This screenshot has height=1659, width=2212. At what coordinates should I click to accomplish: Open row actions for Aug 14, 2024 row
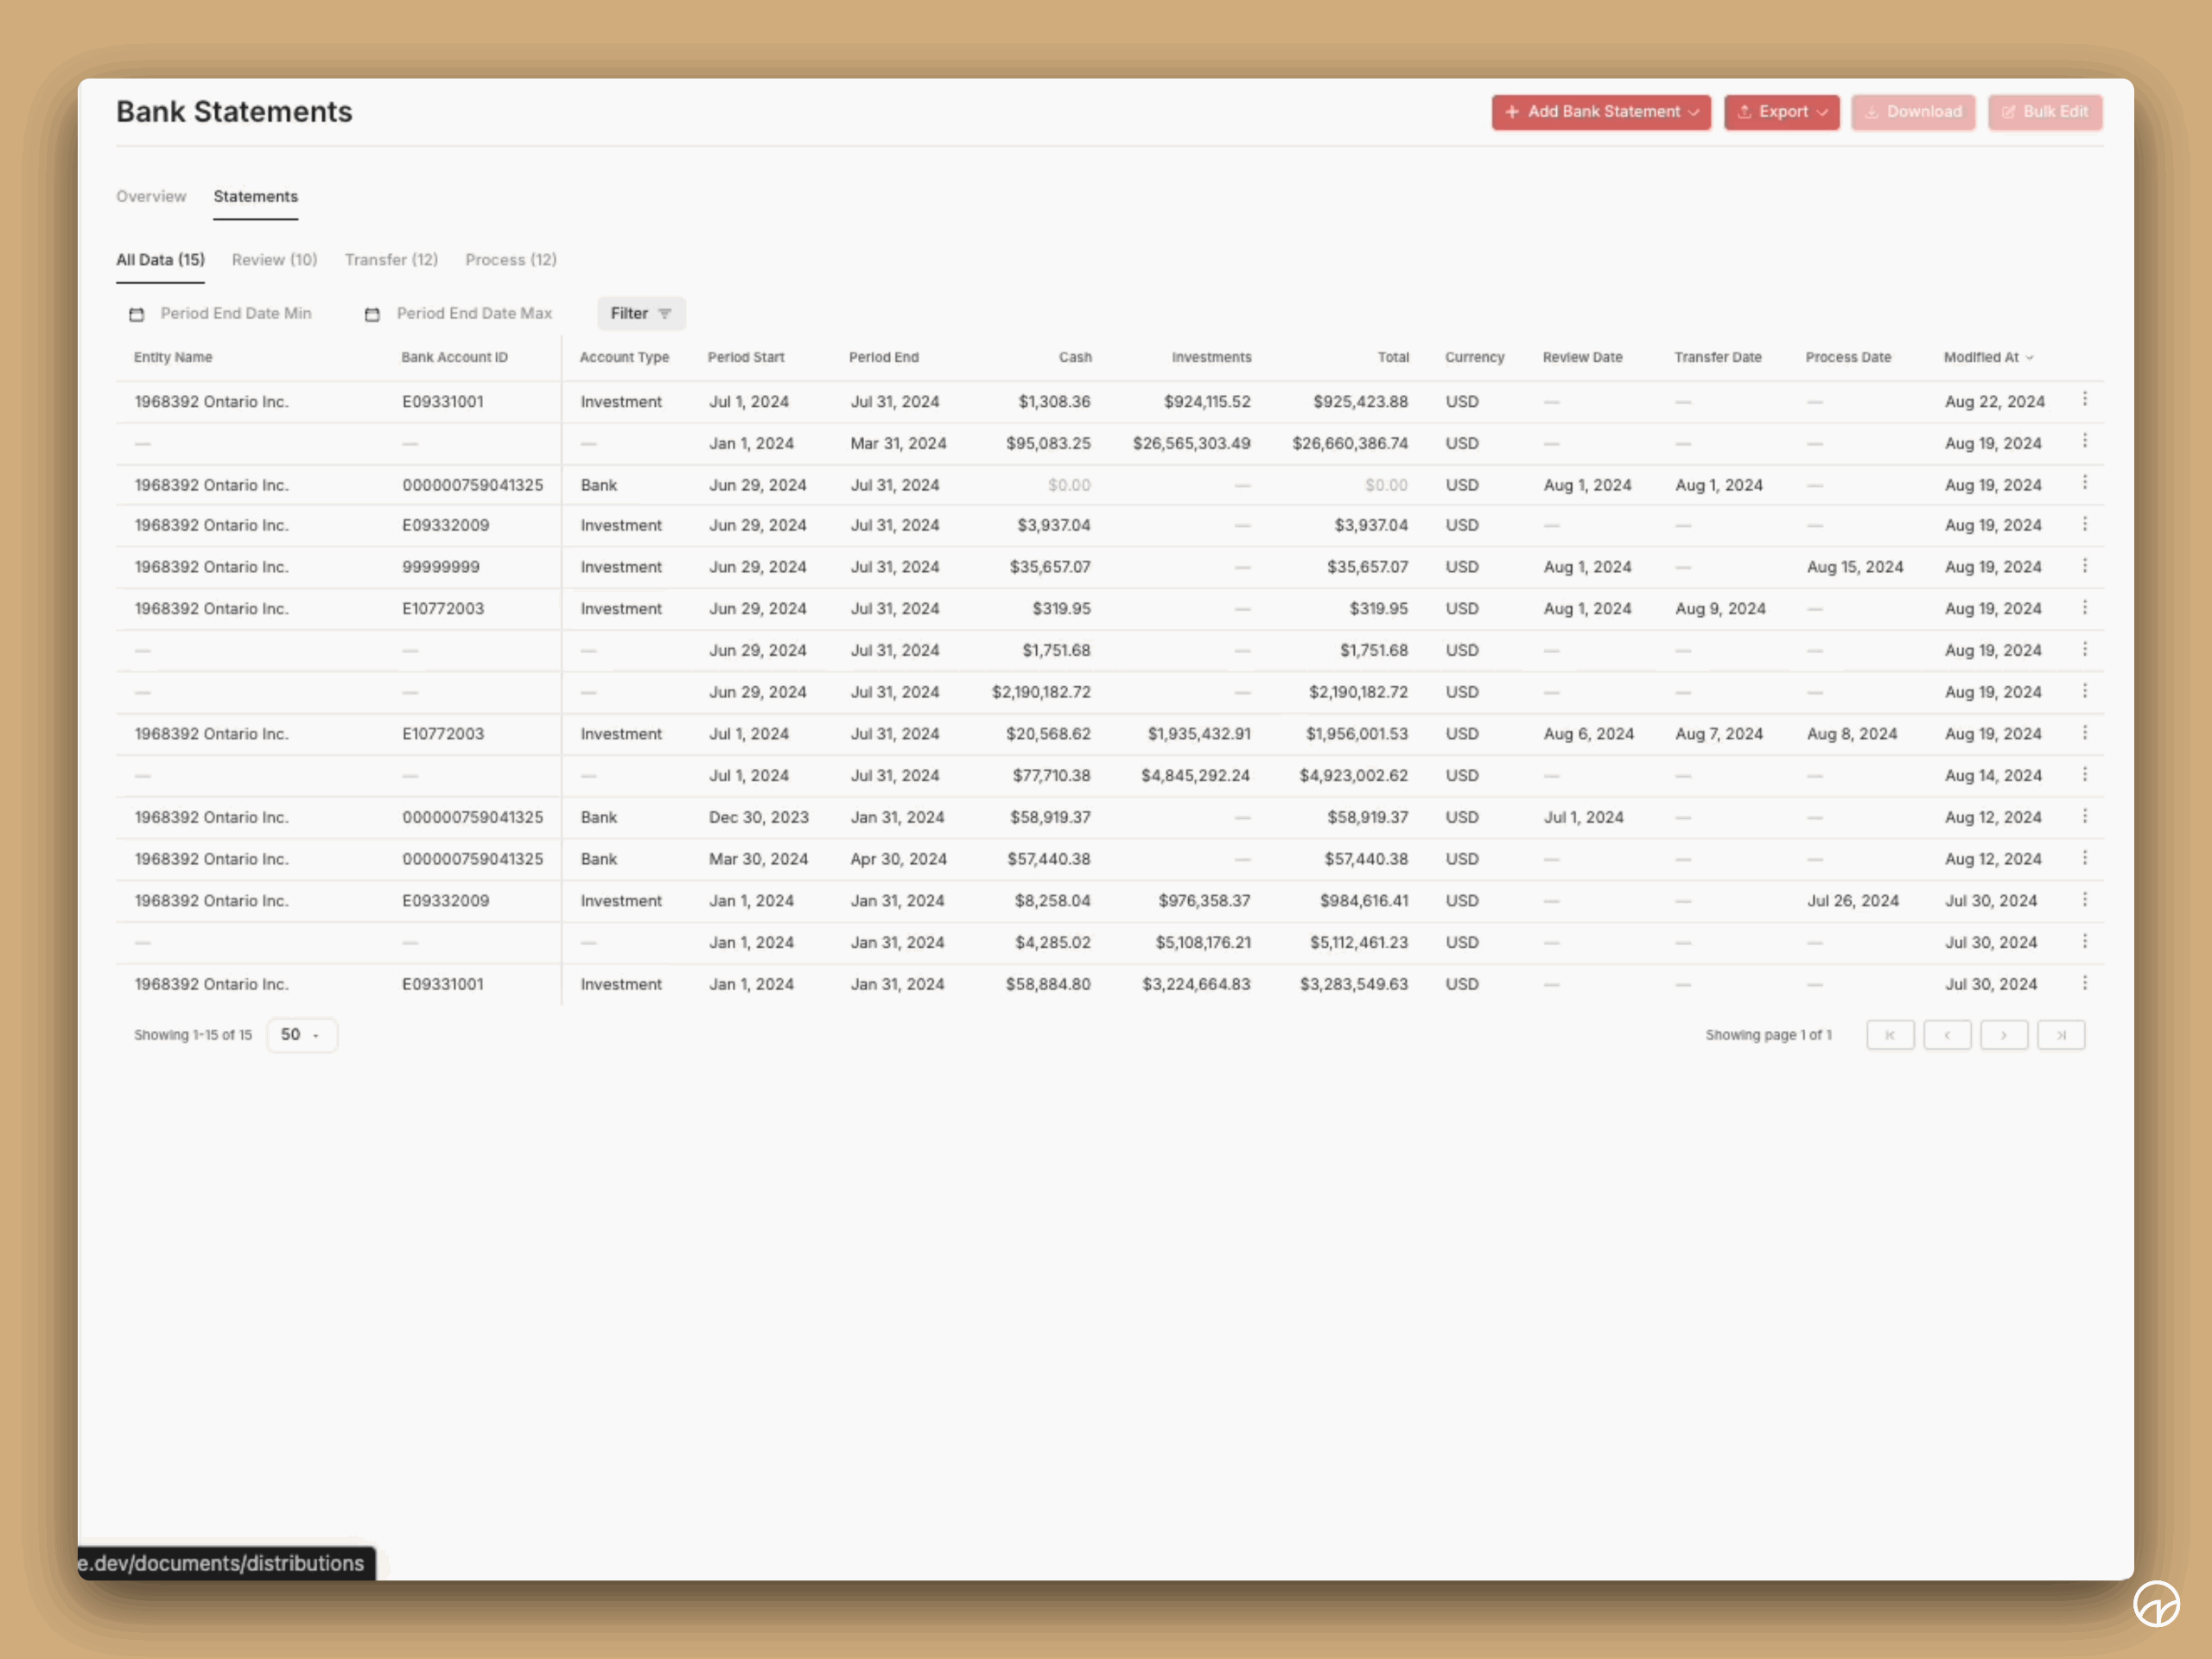(2085, 775)
